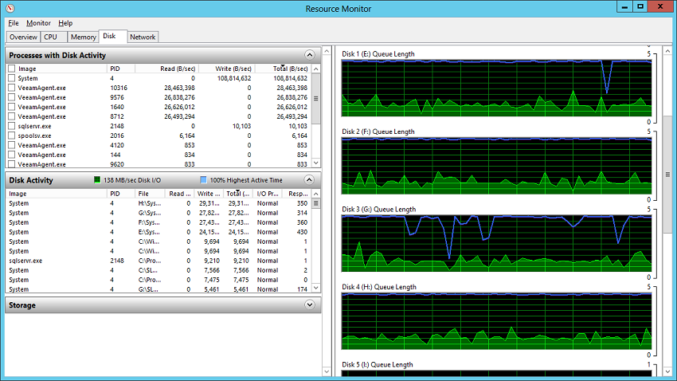Click left pane scroll down arrow
The image size is (677, 381).
327,371
